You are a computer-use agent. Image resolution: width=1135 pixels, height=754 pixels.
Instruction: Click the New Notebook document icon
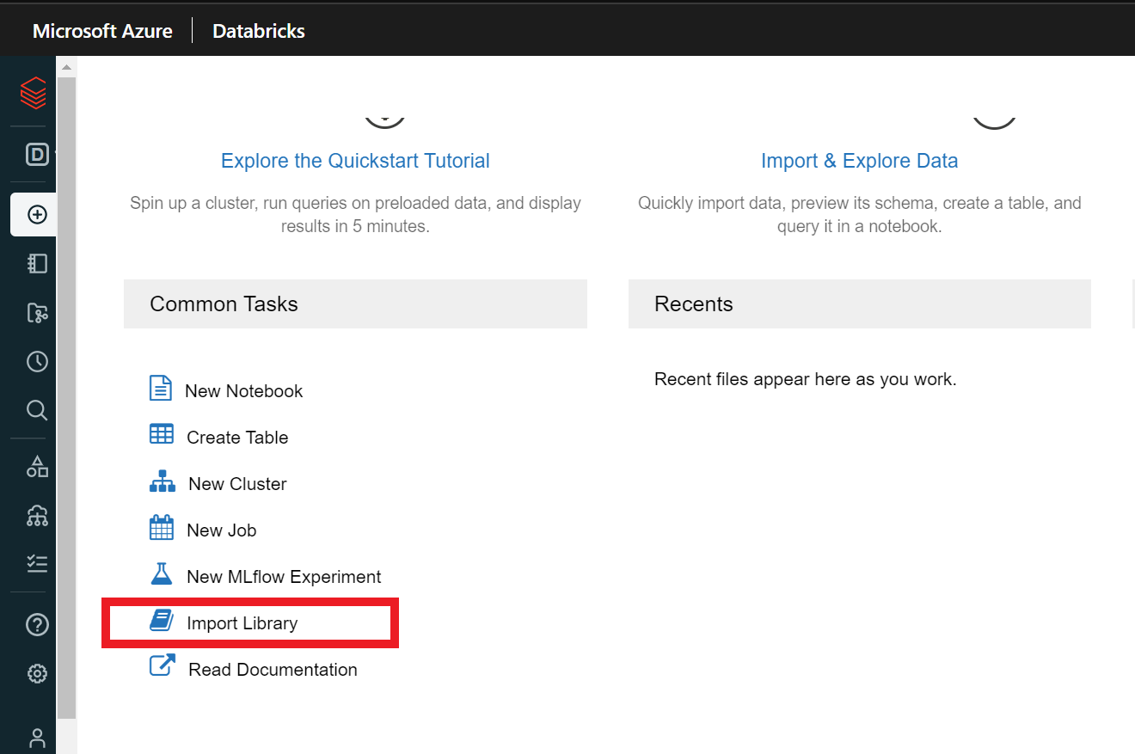(x=161, y=389)
